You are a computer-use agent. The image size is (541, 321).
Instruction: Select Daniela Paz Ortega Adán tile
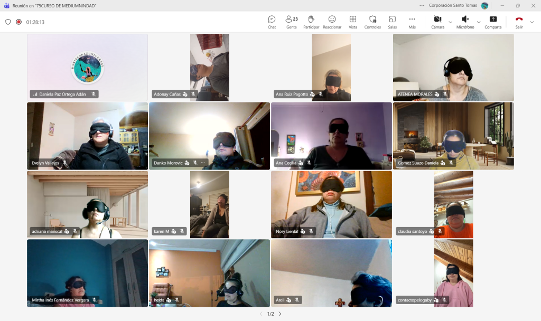87,67
